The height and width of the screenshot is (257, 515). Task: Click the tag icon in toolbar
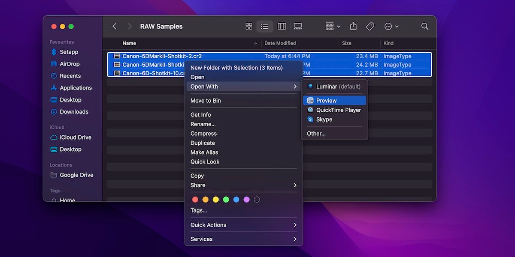tap(370, 27)
